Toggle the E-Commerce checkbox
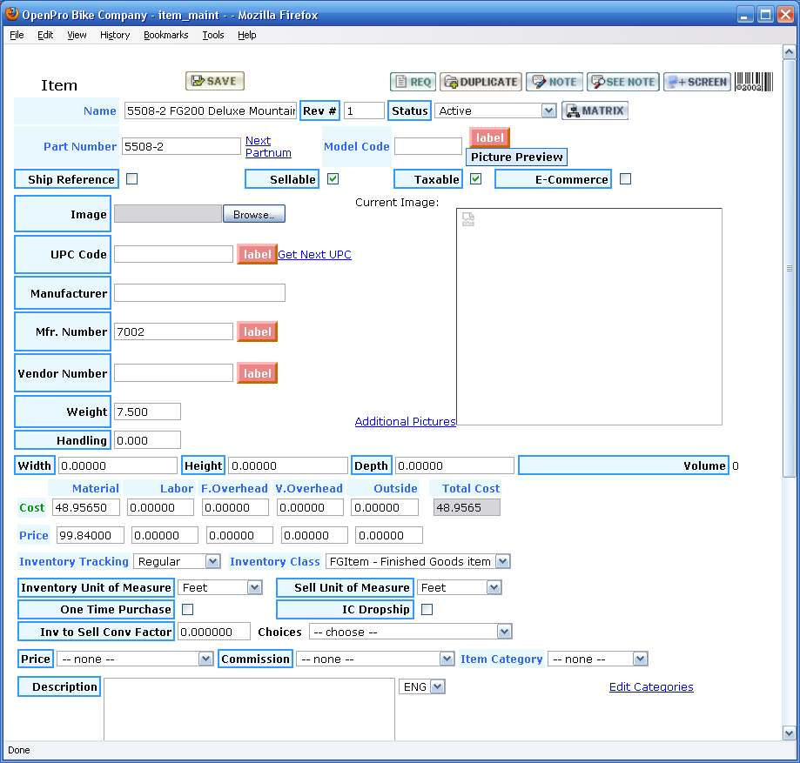Screen dimensions: 800x763 tap(625, 179)
